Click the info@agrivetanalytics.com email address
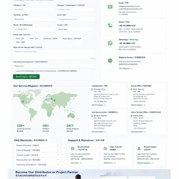Image resolution: width=179 pixels, height=179 pixels. [129, 6]
